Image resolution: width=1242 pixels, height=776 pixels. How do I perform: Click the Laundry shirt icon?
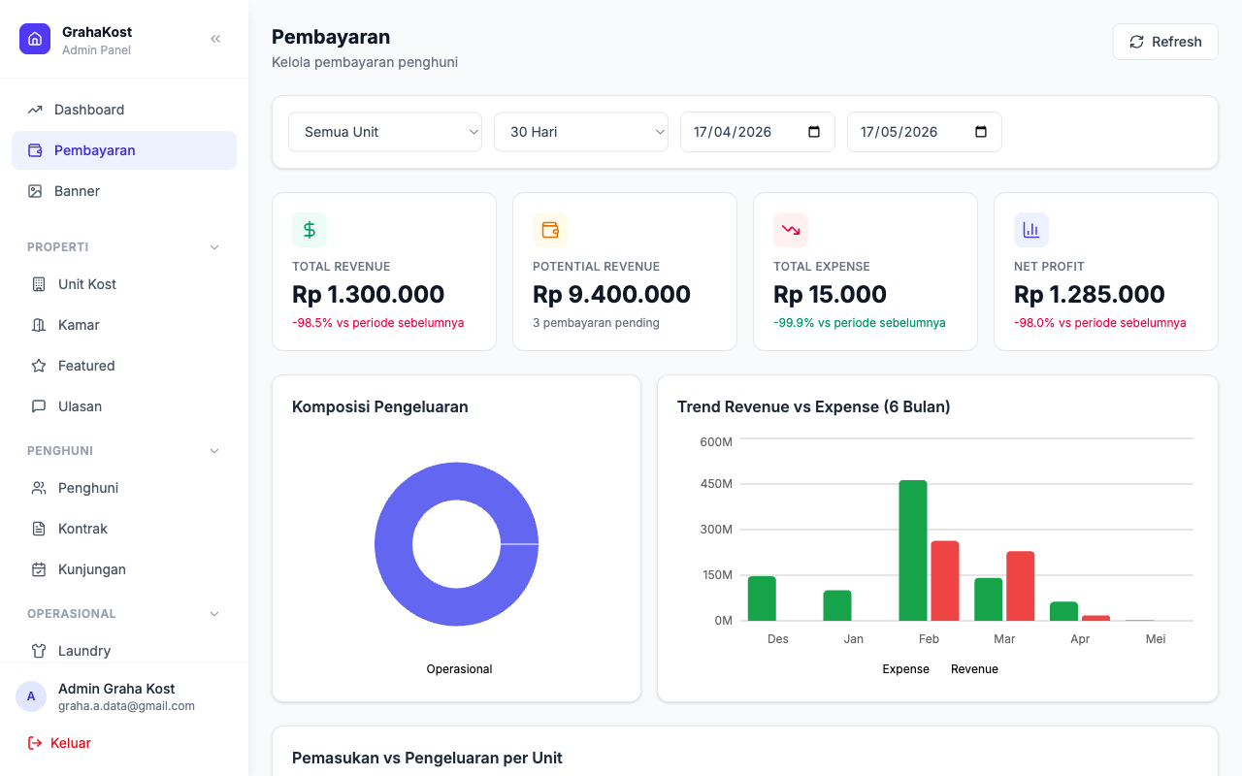coord(39,651)
